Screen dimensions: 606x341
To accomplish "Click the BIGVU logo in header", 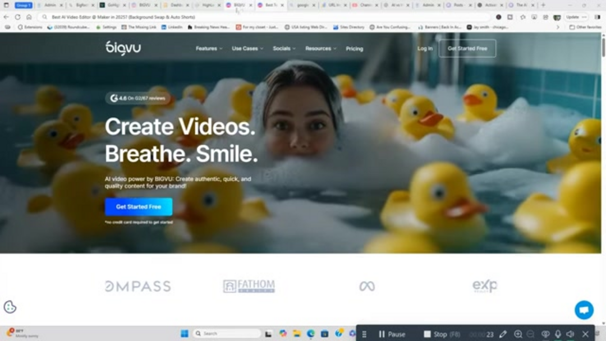I will [x=123, y=48].
